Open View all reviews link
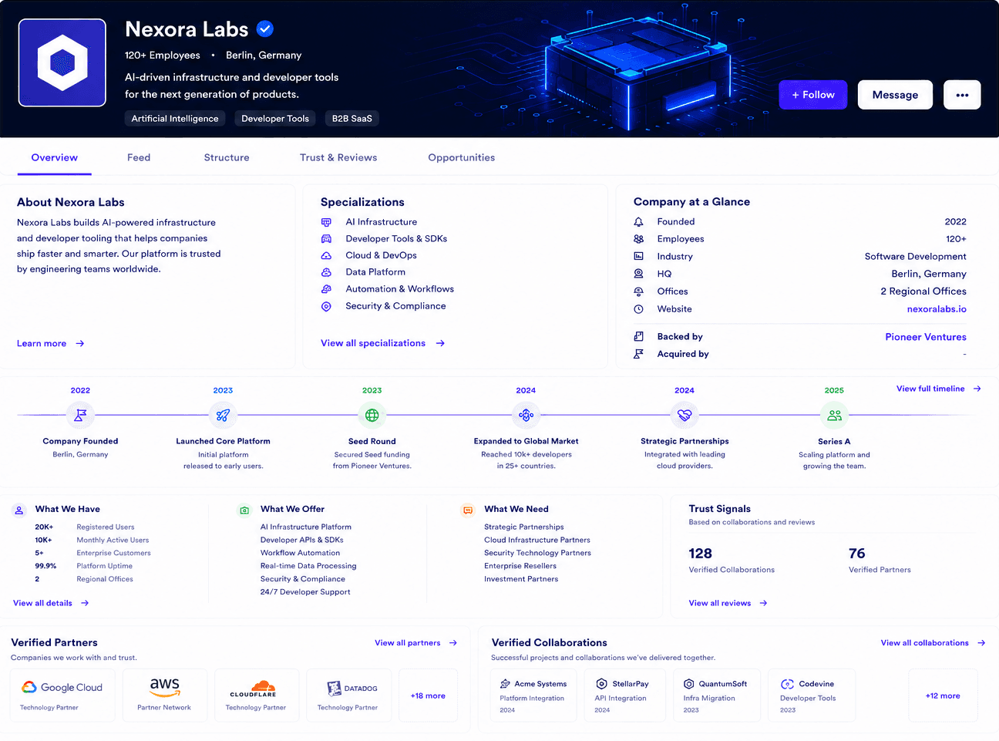 pyautogui.click(x=728, y=603)
